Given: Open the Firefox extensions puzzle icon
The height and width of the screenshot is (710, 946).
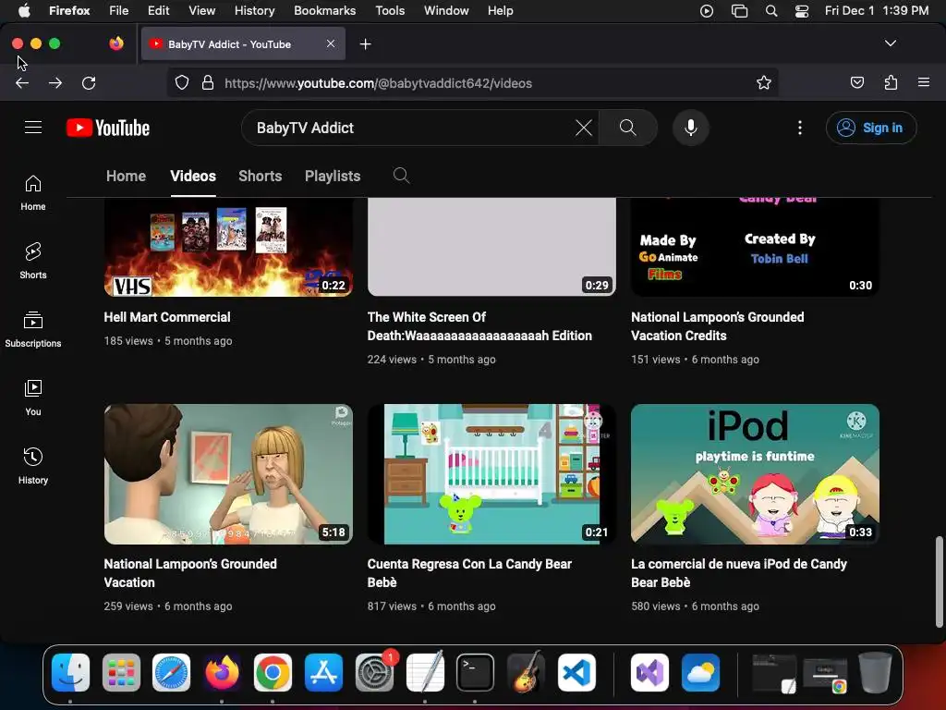Looking at the screenshot, I should [x=891, y=82].
